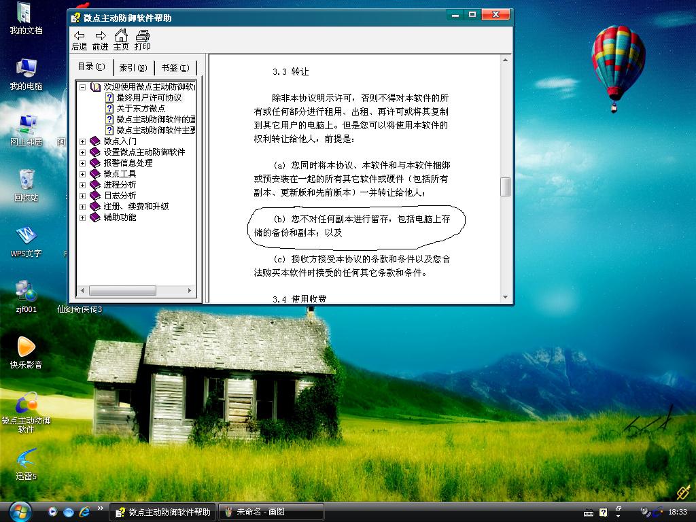Select the 快乐影音 player icon
The height and width of the screenshot is (522, 696).
26,351
